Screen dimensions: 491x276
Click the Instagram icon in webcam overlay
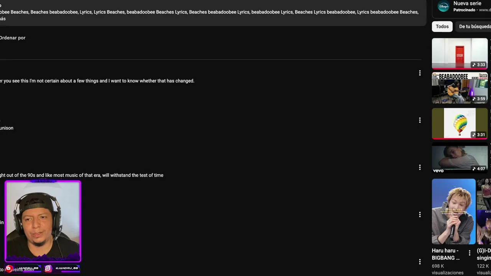48,268
